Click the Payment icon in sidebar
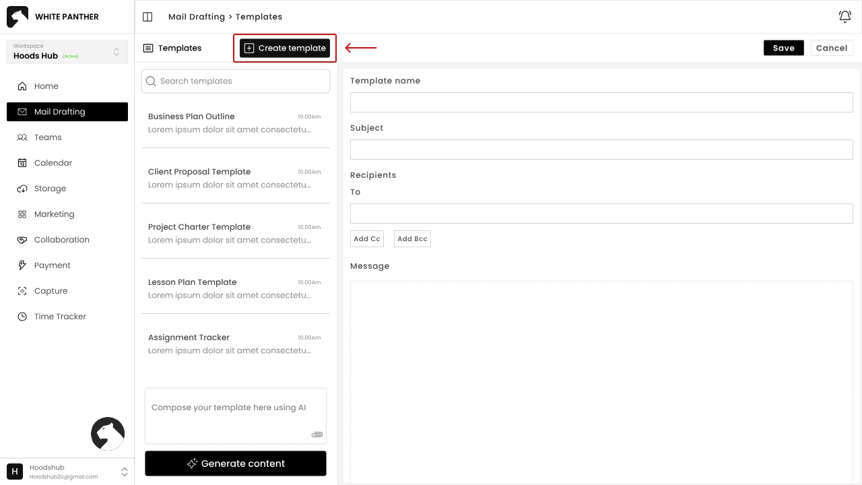 [x=22, y=265]
